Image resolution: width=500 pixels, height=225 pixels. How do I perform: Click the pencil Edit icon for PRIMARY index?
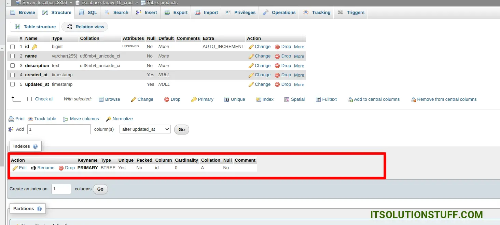tap(15, 168)
